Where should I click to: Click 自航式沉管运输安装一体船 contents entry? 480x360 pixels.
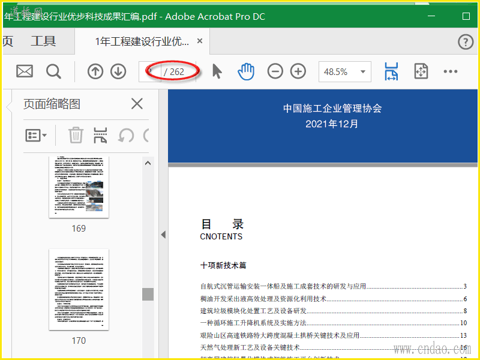coord(334,286)
